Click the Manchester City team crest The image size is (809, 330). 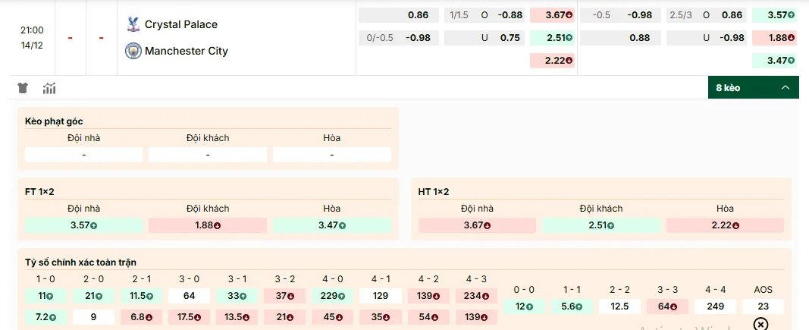(x=133, y=51)
